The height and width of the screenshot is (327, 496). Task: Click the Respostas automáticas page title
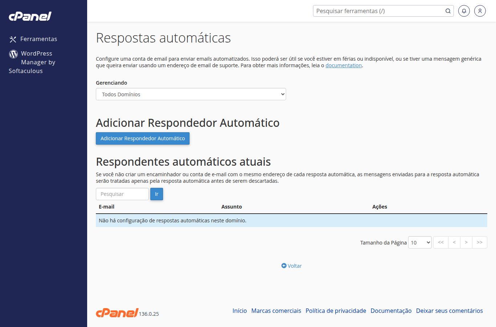163,38
